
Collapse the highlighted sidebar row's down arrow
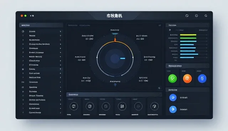(60, 69)
